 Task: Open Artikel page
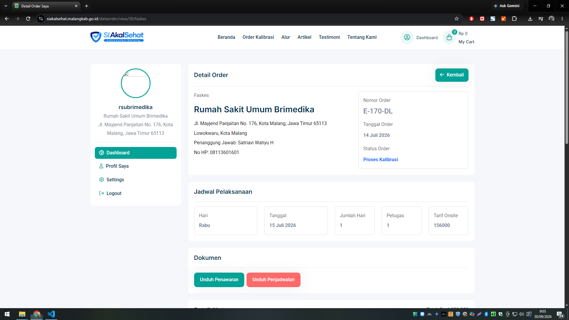click(x=304, y=37)
